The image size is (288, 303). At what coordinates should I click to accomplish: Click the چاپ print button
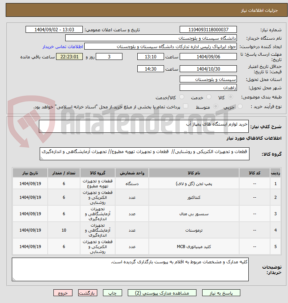pyautogui.click(x=113, y=293)
